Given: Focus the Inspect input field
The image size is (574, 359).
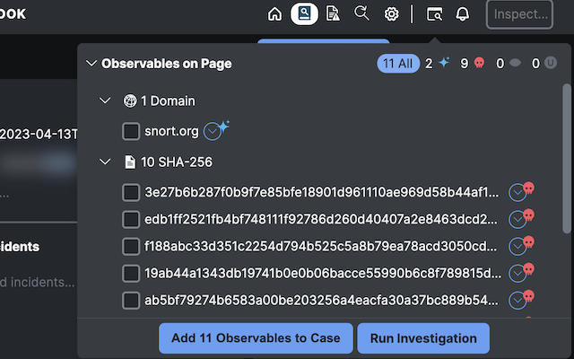Looking at the screenshot, I should click(519, 14).
